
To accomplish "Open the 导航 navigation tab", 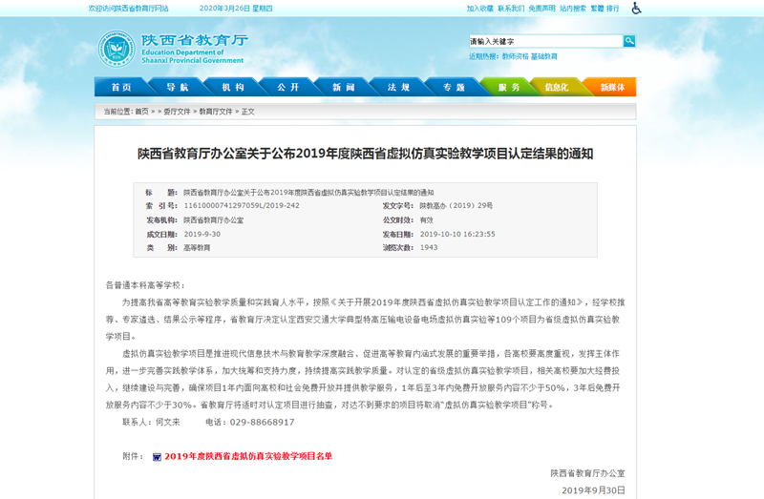I will pos(177,88).
